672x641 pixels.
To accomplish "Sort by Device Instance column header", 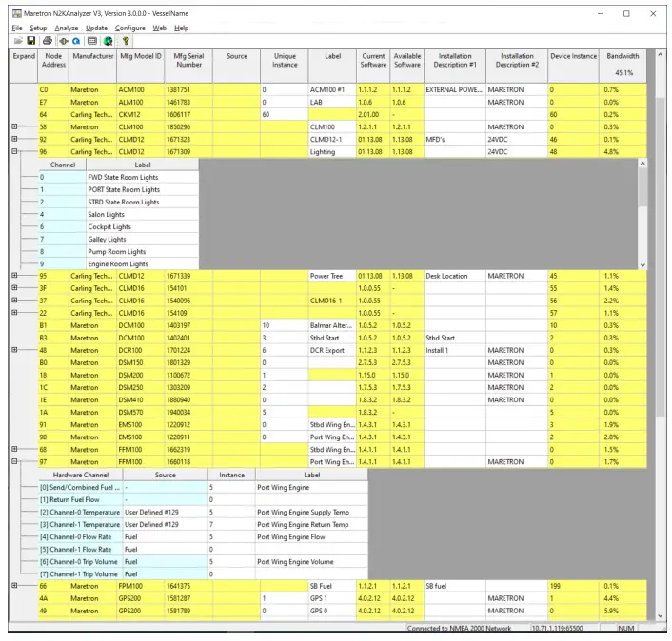I will pyautogui.click(x=573, y=66).
